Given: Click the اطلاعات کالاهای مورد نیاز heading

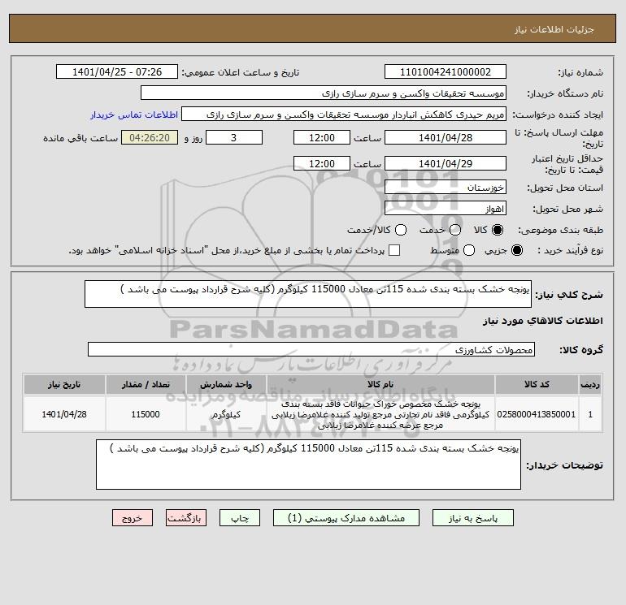Looking at the screenshot, I should [x=542, y=321].
